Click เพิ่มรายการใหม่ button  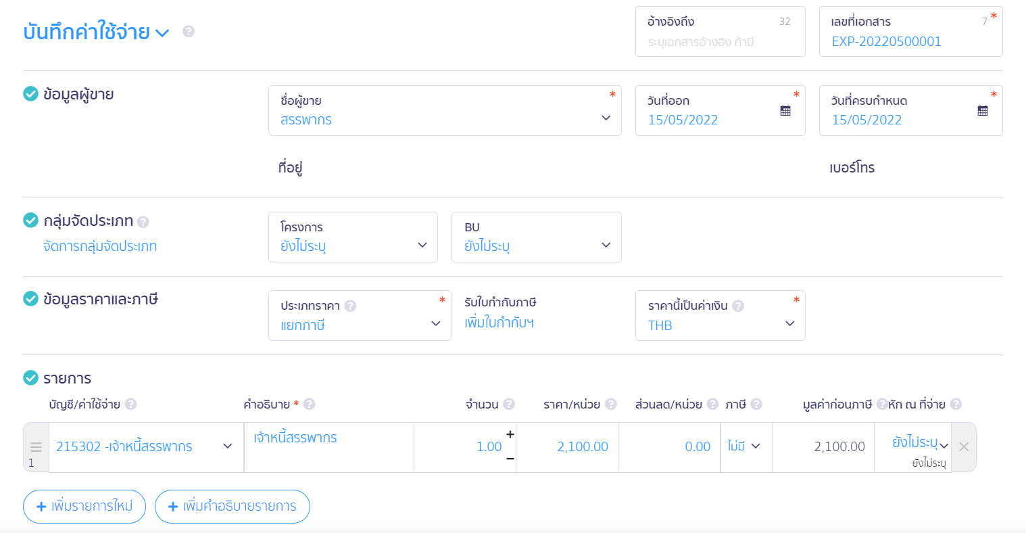[x=84, y=507]
